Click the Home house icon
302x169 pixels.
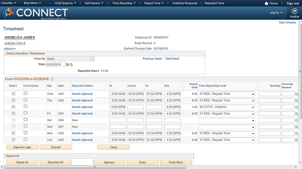click(x=266, y=3)
